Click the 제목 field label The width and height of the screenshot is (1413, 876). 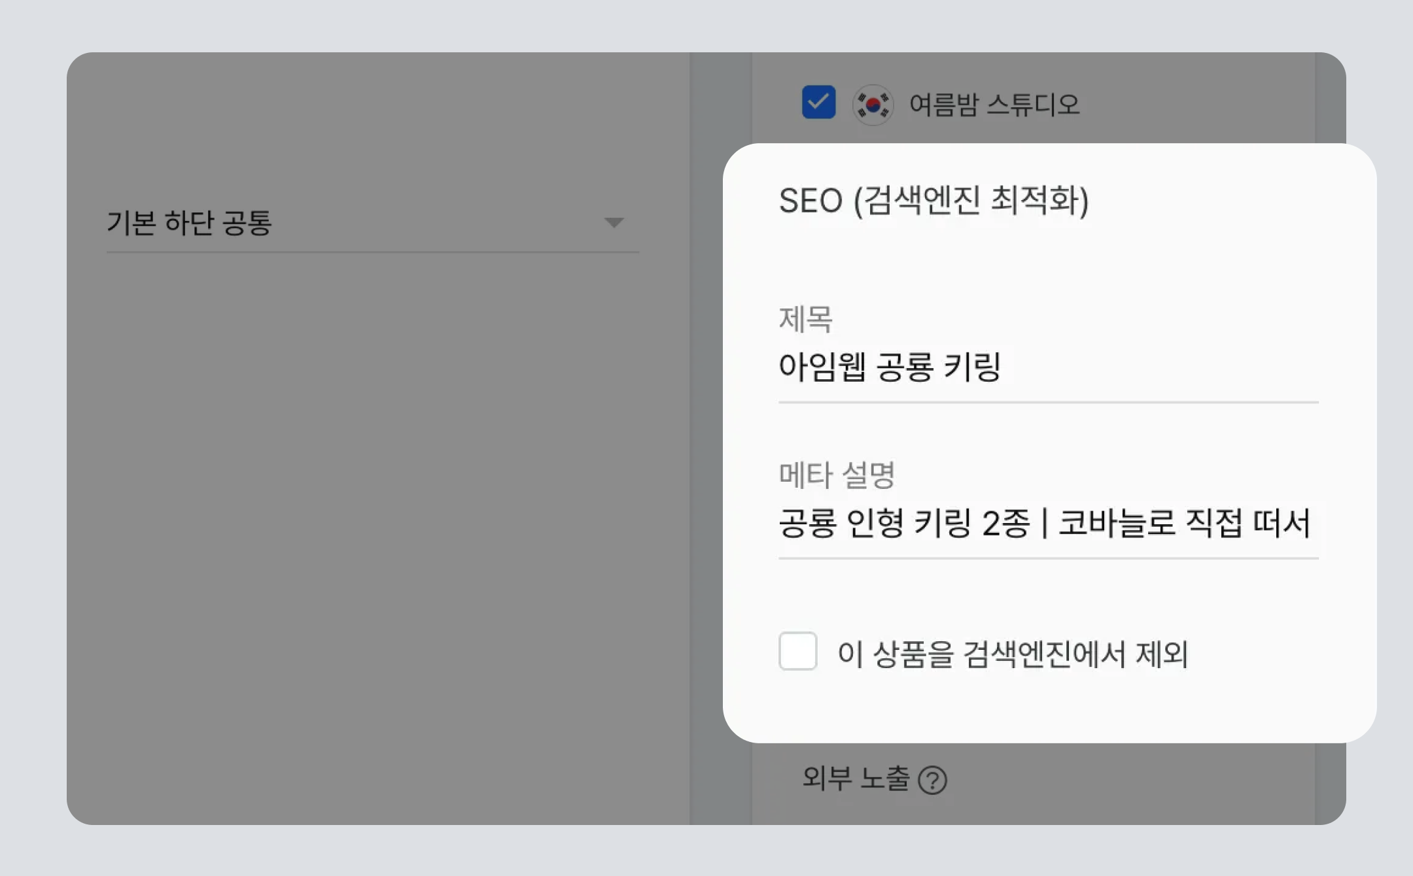(x=805, y=319)
